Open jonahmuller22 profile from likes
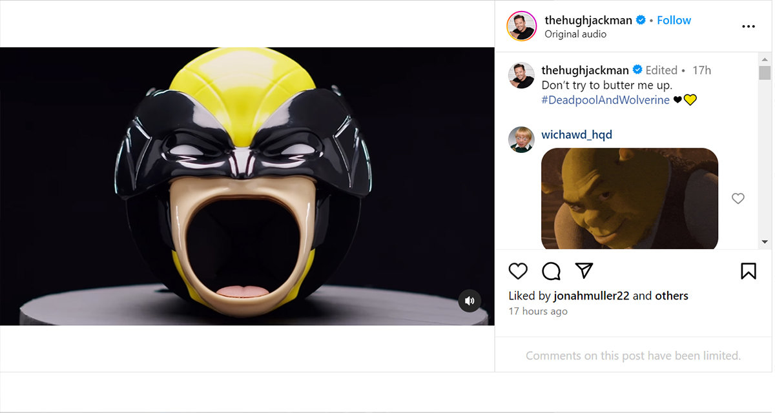Screen dimensions: 775x413 pos(592,296)
